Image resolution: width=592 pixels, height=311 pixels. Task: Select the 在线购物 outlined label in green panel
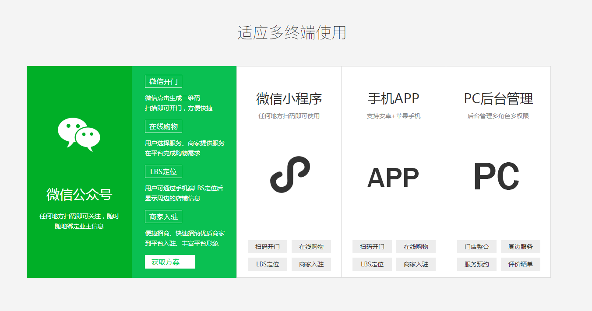pos(163,126)
